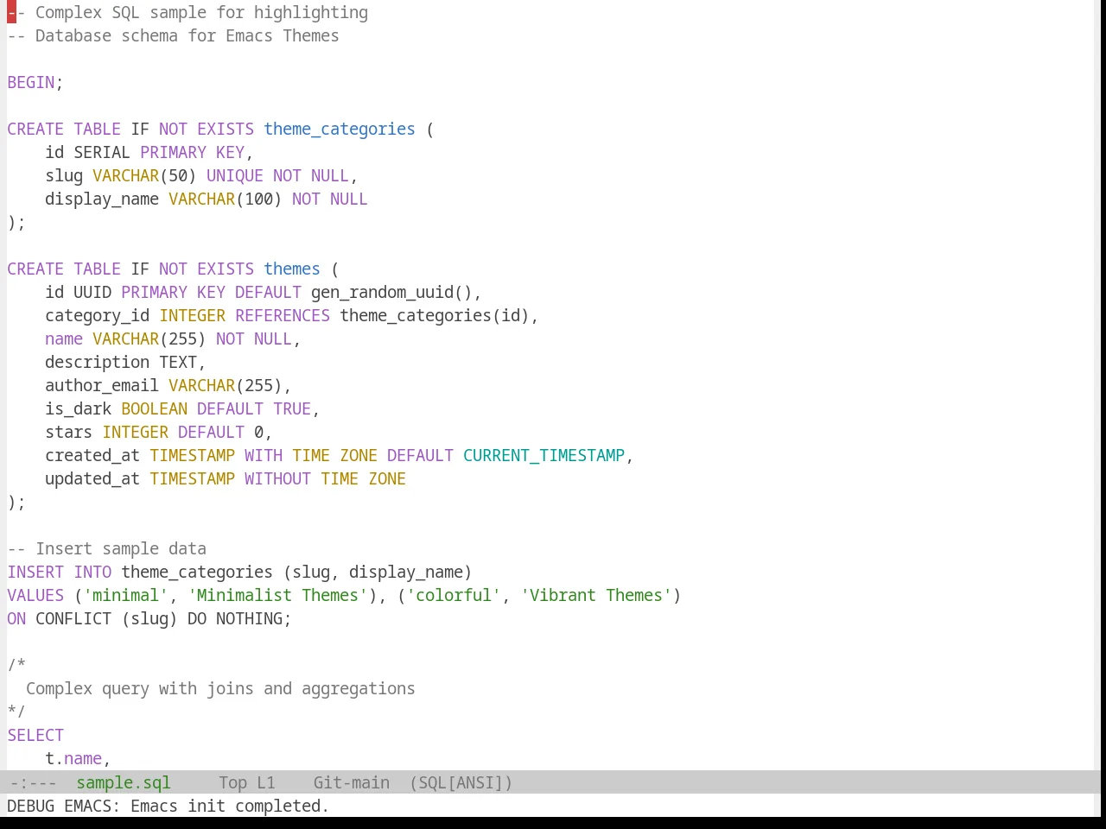
Task: Click the themes table name in second CREATE TABLE
Action: tap(292, 269)
